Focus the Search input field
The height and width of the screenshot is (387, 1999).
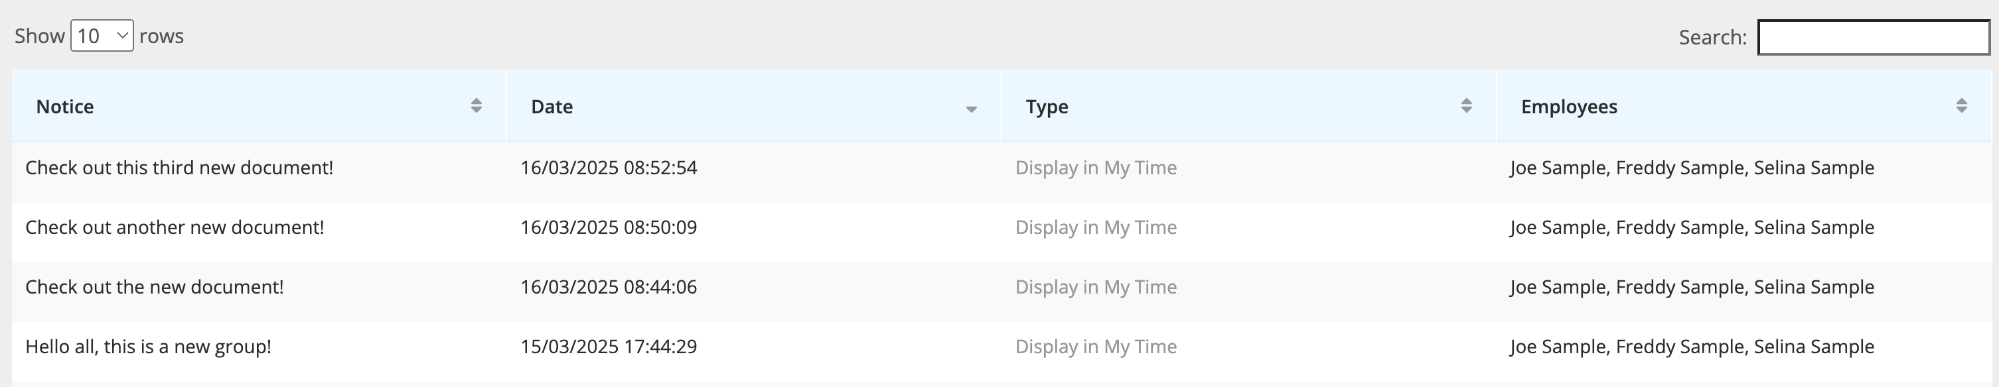click(x=1872, y=37)
